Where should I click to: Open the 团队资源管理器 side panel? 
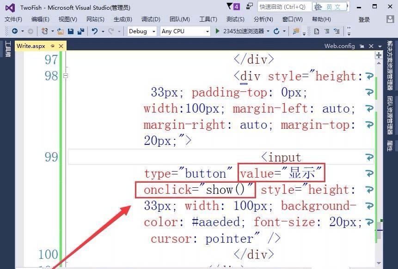[x=390, y=115]
